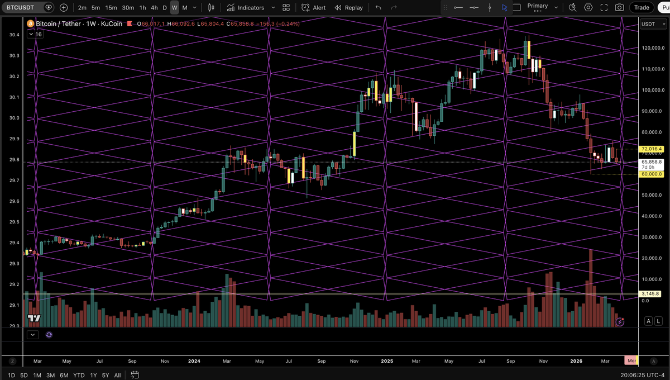Collapse the indicator legend showing 16

point(35,35)
